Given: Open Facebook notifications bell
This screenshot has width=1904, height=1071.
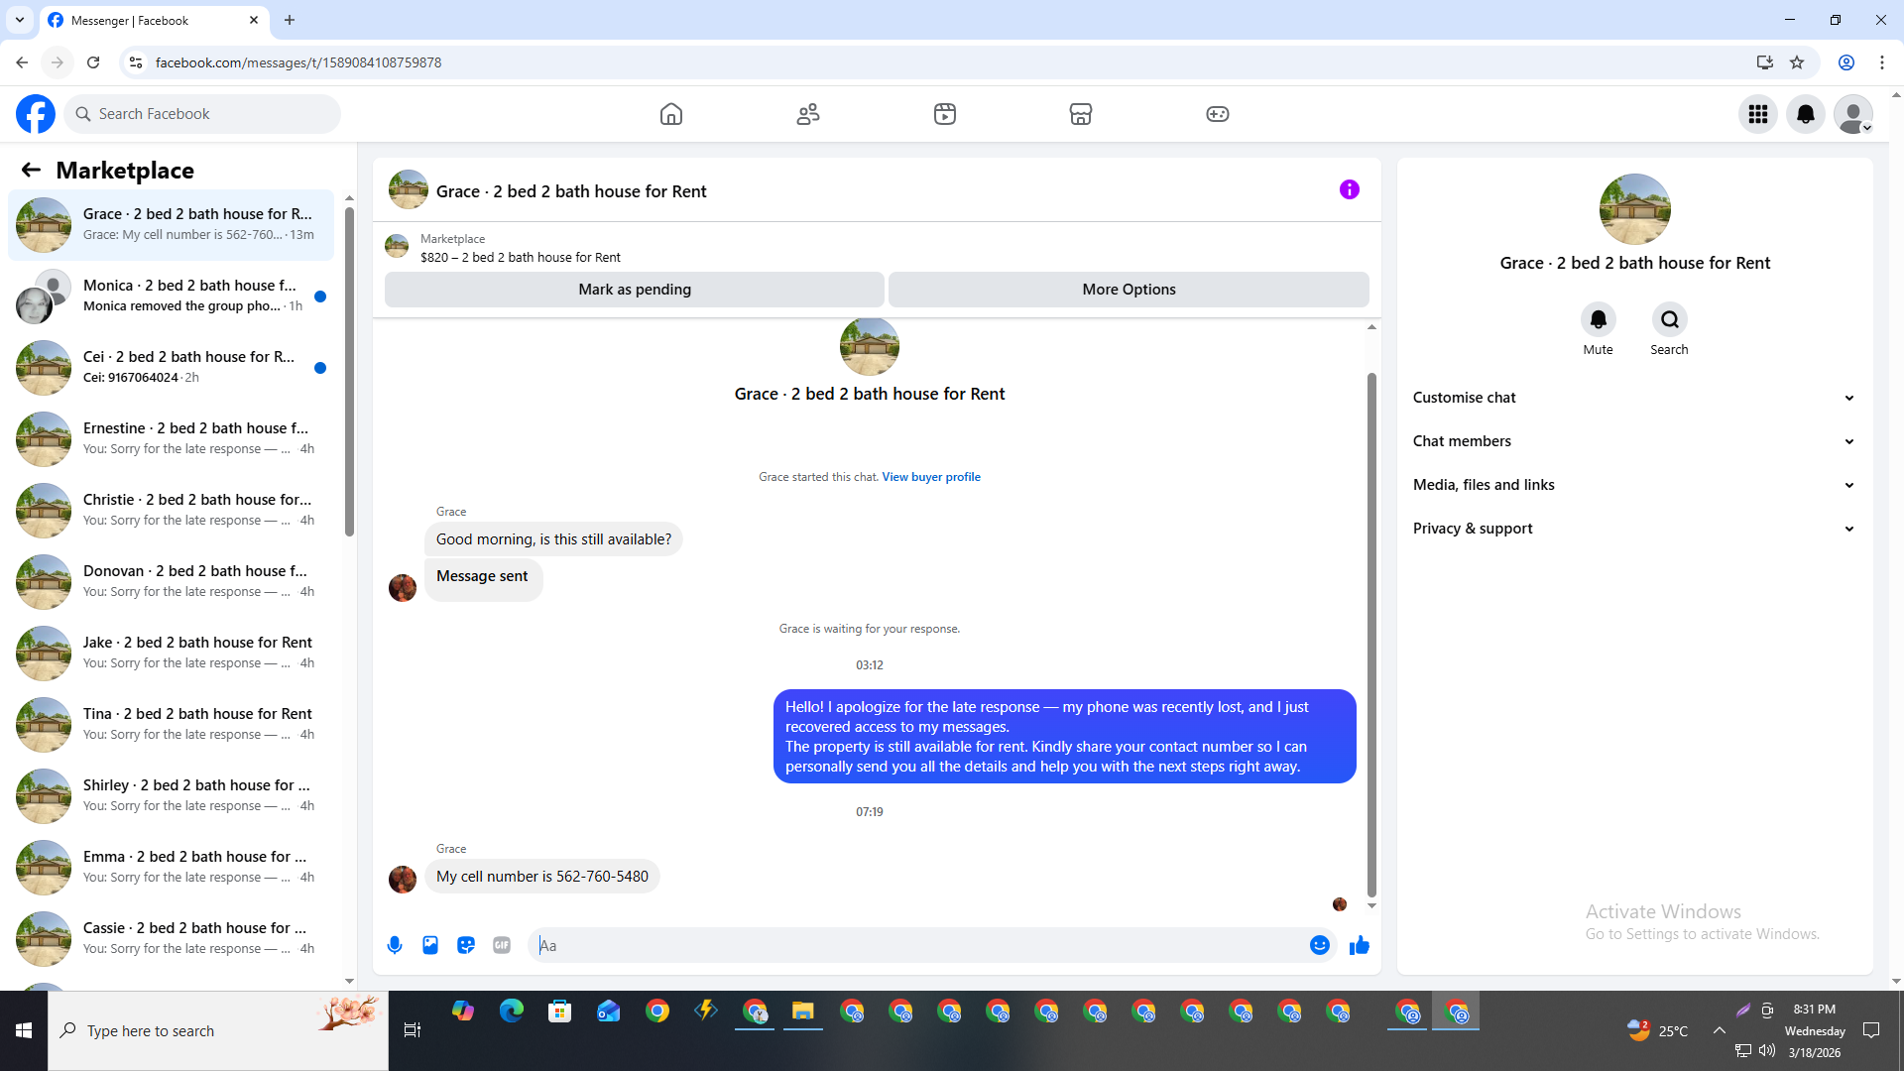Looking at the screenshot, I should tap(1806, 114).
